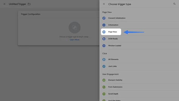Click the Initialization power icon
Viewport: 179px width, 101px height.
tap(104, 25)
